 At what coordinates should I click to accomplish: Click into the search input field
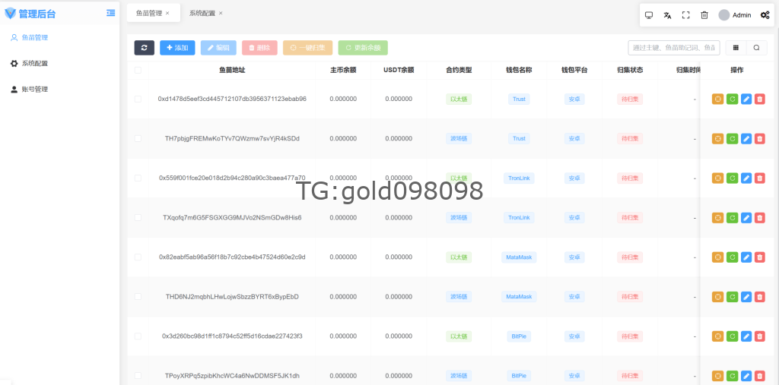tap(673, 48)
